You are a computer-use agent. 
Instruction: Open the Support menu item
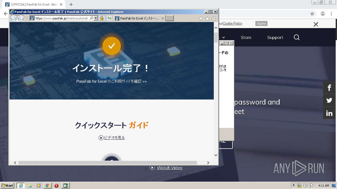pyautogui.click(x=275, y=38)
